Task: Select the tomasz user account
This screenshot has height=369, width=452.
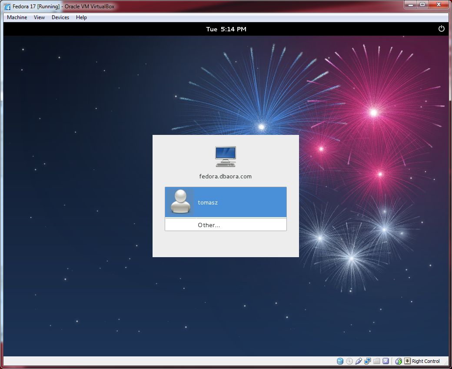Action: coord(226,202)
